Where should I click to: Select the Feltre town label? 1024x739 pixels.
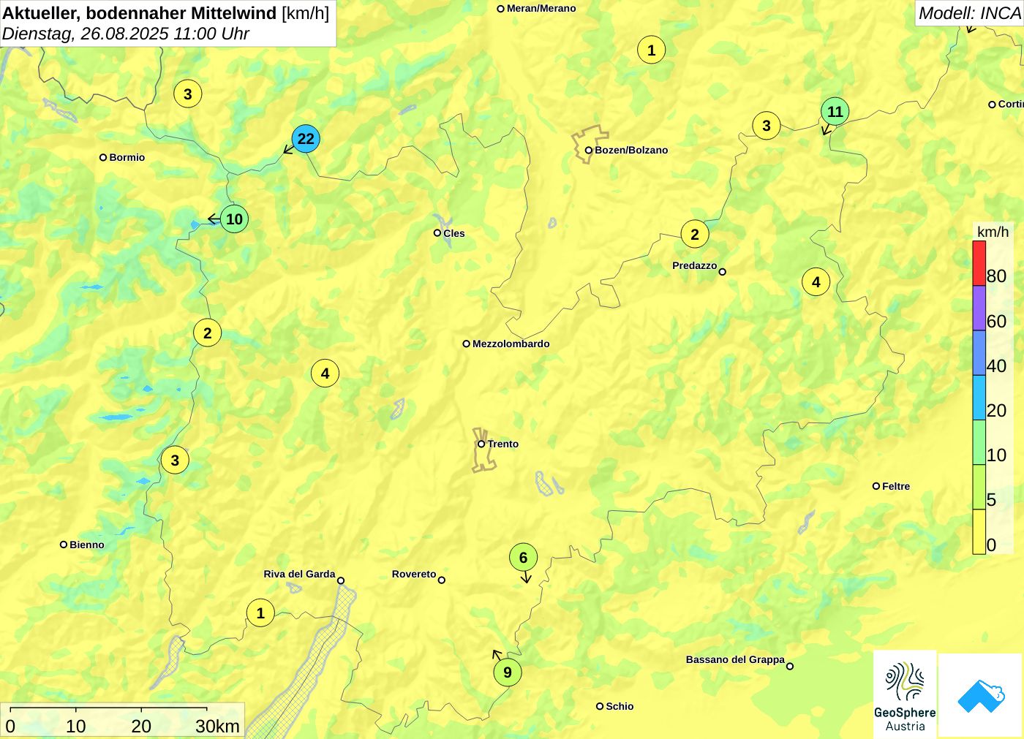click(x=897, y=486)
